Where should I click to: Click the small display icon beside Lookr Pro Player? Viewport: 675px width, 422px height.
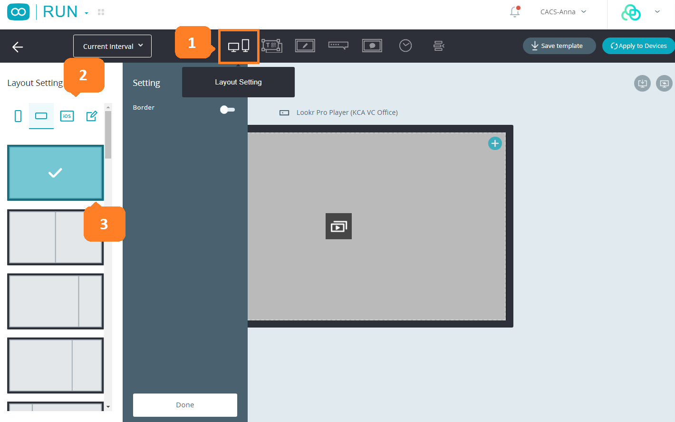pos(284,113)
